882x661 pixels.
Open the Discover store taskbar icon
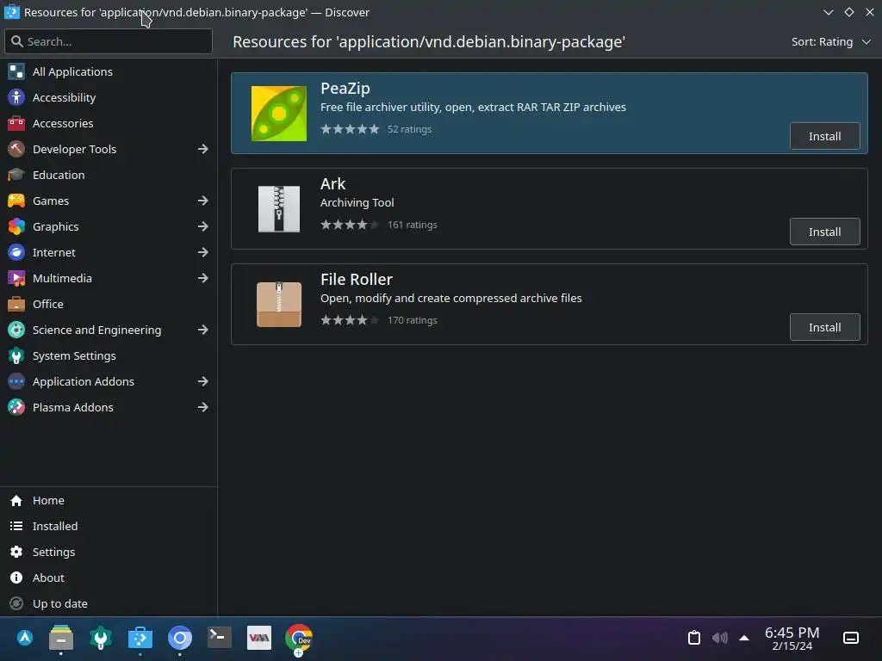point(140,638)
